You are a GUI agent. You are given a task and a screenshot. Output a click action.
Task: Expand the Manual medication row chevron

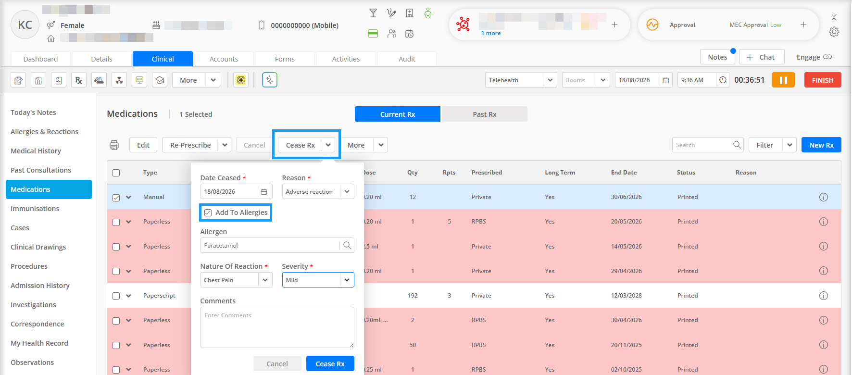[x=128, y=197]
